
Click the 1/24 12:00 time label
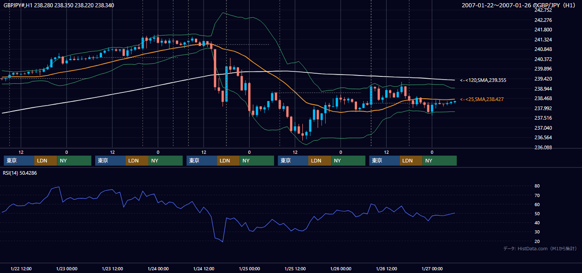[204, 268]
